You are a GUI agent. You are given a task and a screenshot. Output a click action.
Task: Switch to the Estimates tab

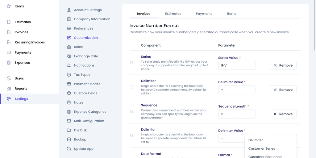[173, 14]
